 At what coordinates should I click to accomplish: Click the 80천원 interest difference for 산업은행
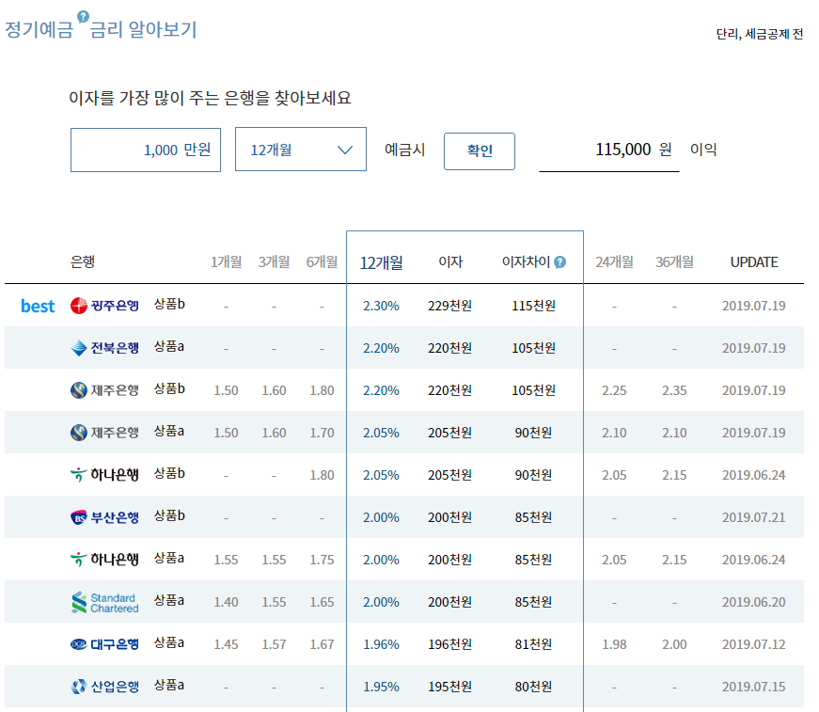533,687
